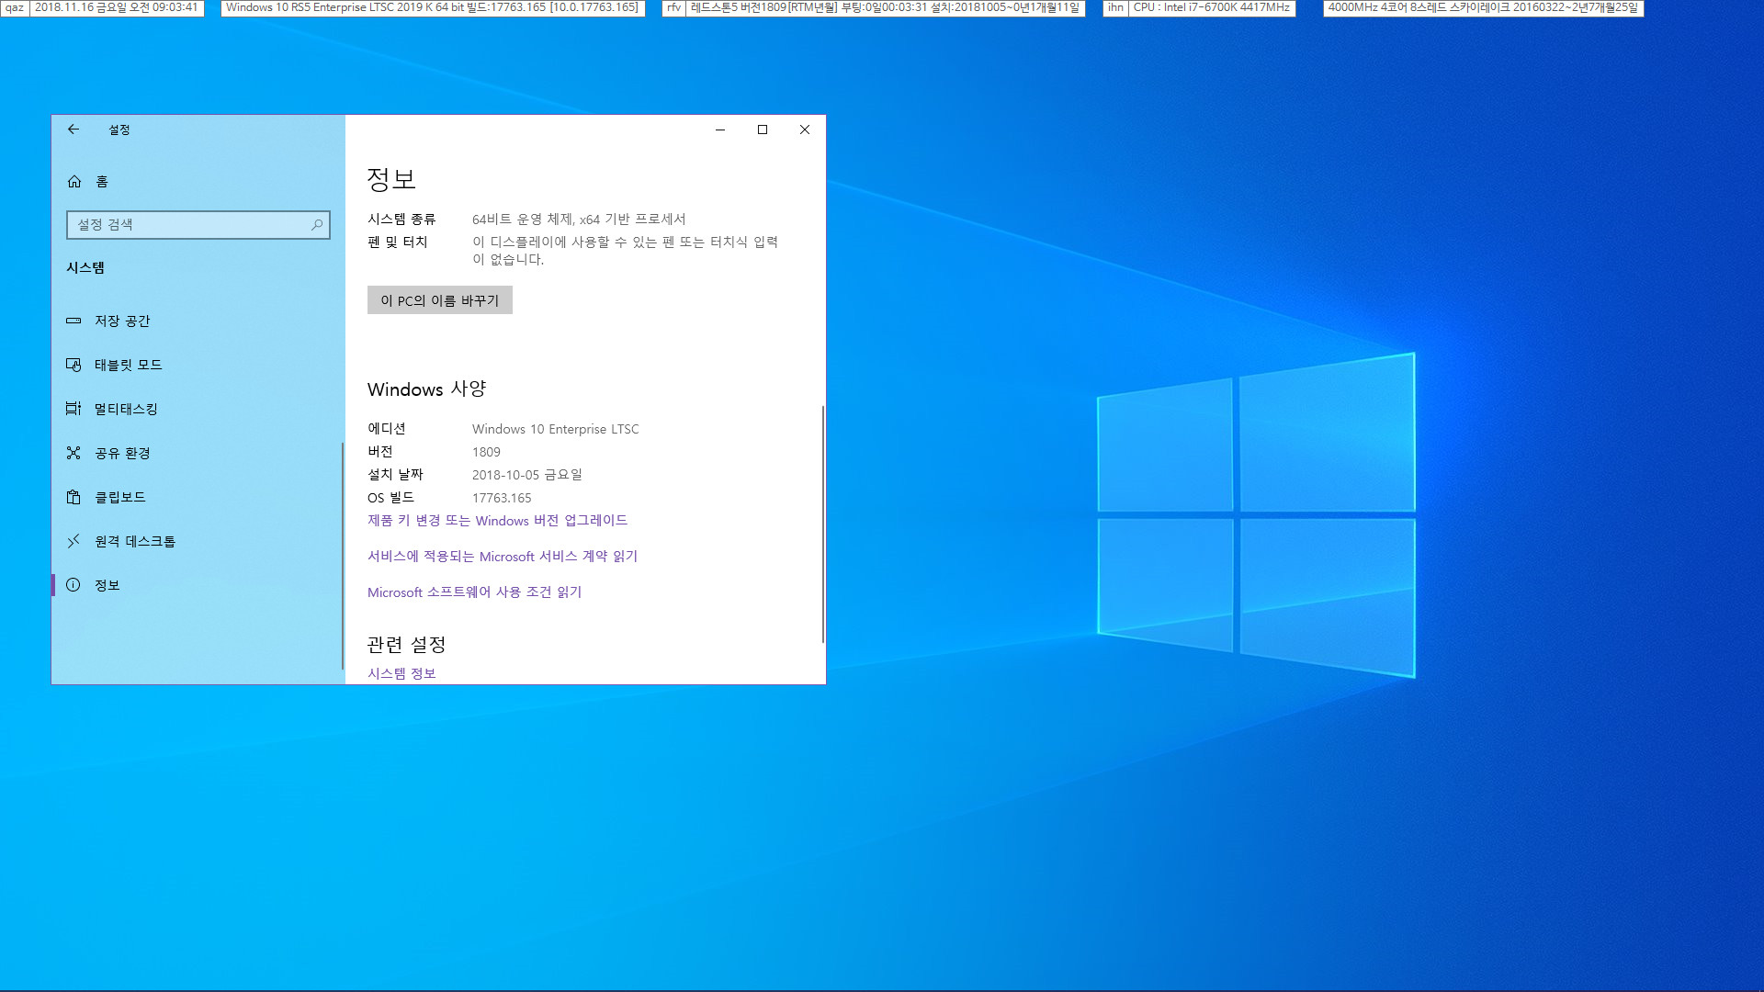Select the 정보 sidebar entry

tap(197, 585)
